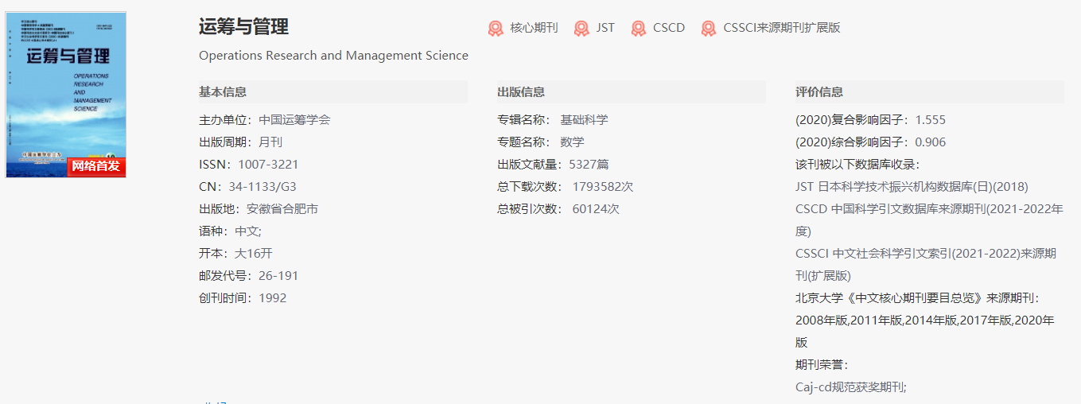The width and height of the screenshot is (1081, 404).
Task: Click the 开本 value 大16开
Action: 254,254
